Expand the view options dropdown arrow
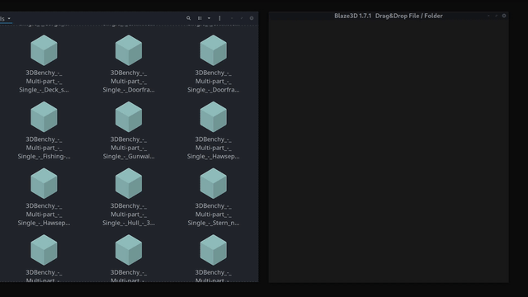 tap(209, 18)
